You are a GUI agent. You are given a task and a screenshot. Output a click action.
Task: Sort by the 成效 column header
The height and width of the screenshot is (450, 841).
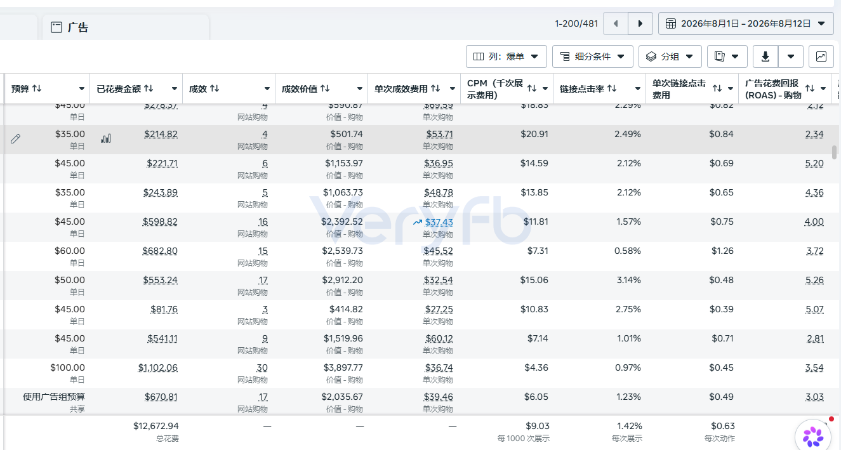pyautogui.click(x=215, y=88)
